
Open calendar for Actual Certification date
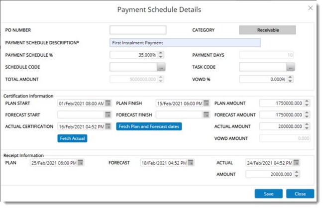click(x=108, y=126)
